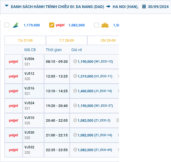Select fare 1,190,000 for flight VJ506
The height and width of the screenshot is (162, 171).
point(75,61)
